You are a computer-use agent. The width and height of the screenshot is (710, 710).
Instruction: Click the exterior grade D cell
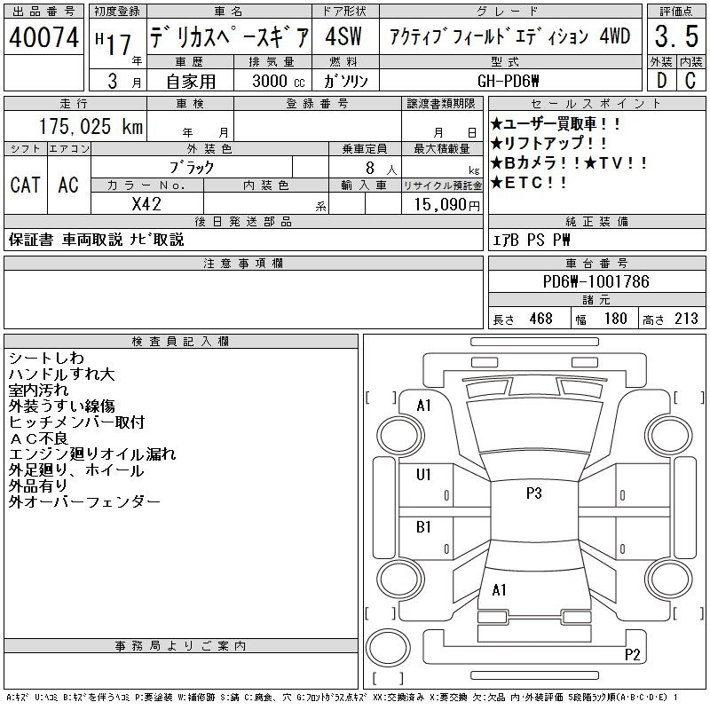tap(661, 81)
